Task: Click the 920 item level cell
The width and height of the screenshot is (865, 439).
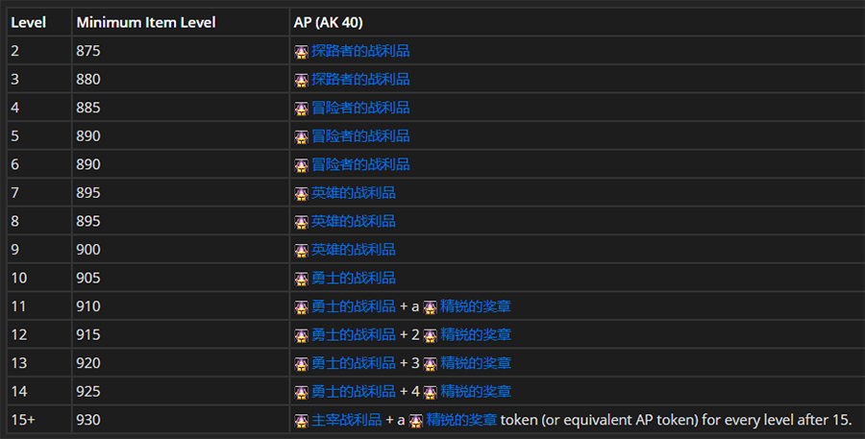Action: 181,363
